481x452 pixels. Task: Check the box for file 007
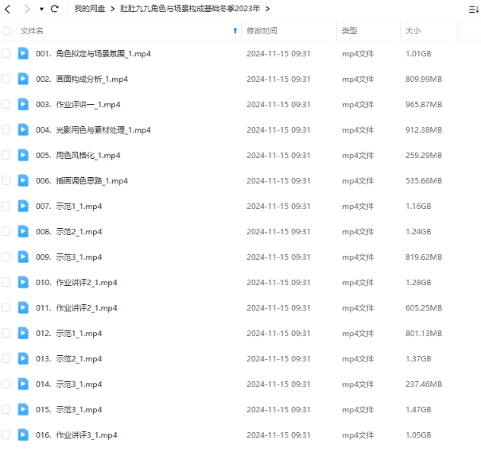point(6,206)
